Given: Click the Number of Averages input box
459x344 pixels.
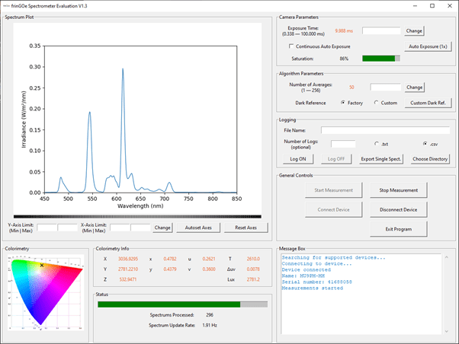Looking at the screenshot, I should (385, 88).
